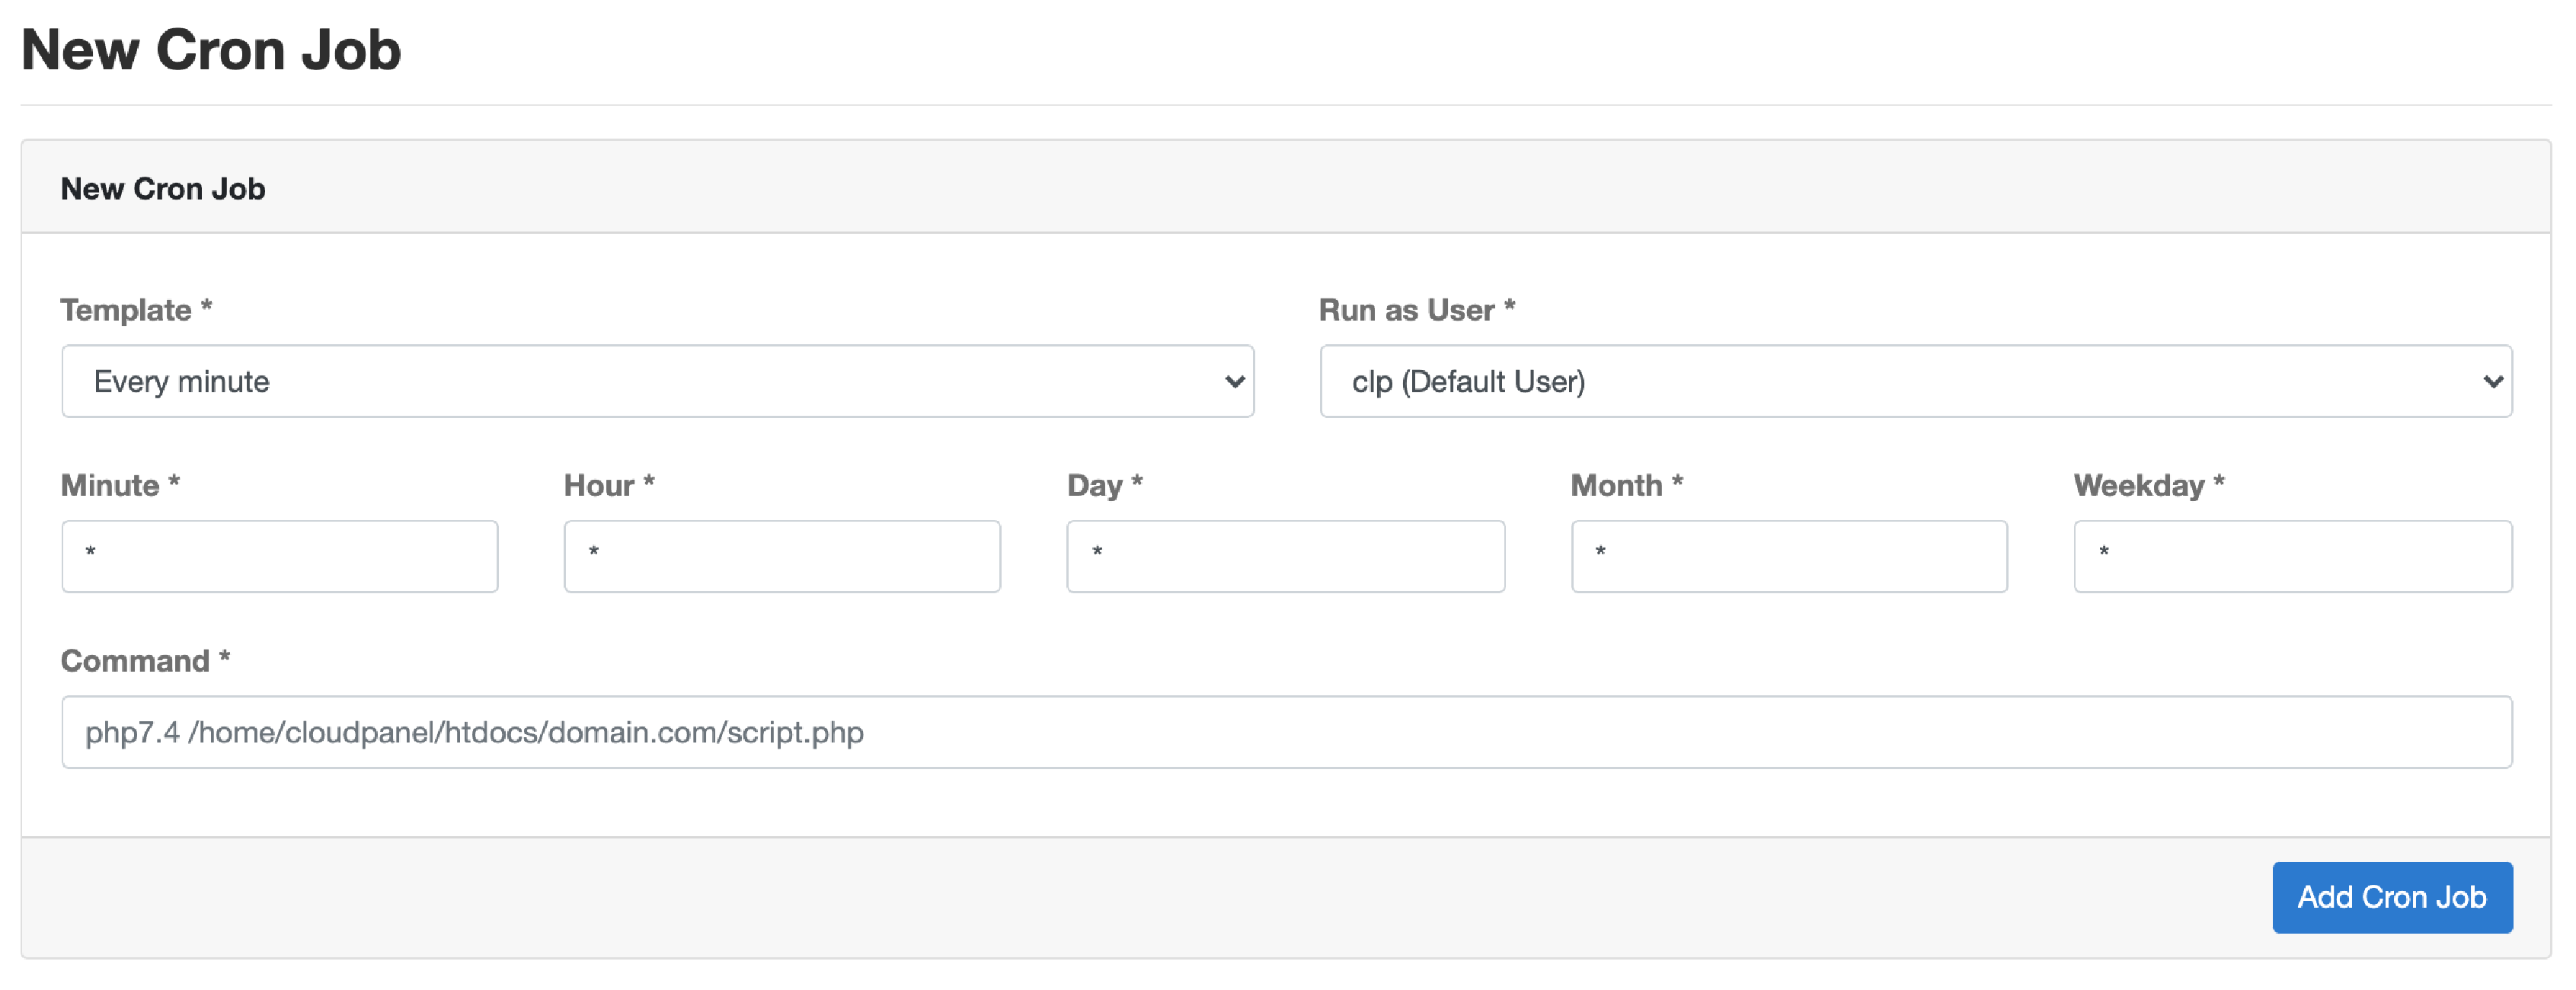Click the Weekday field label
The height and width of the screenshot is (990, 2576).
(2149, 485)
